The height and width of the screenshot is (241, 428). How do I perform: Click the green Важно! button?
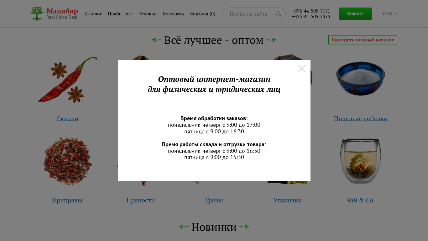[x=355, y=14]
